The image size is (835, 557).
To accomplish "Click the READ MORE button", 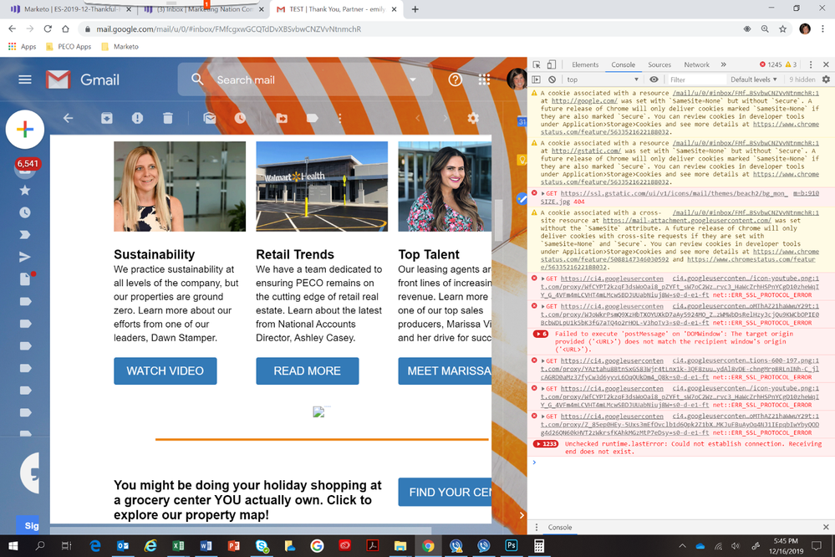I will pyautogui.click(x=308, y=371).
